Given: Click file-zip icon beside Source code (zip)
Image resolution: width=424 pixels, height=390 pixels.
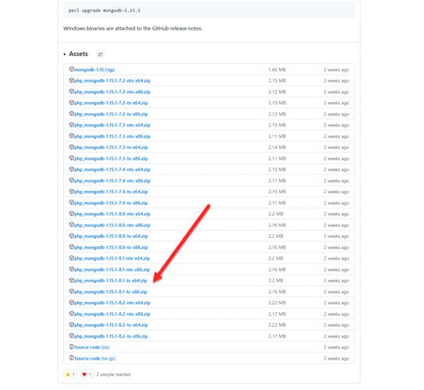Looking at the screenshot, I should (71, 347).
